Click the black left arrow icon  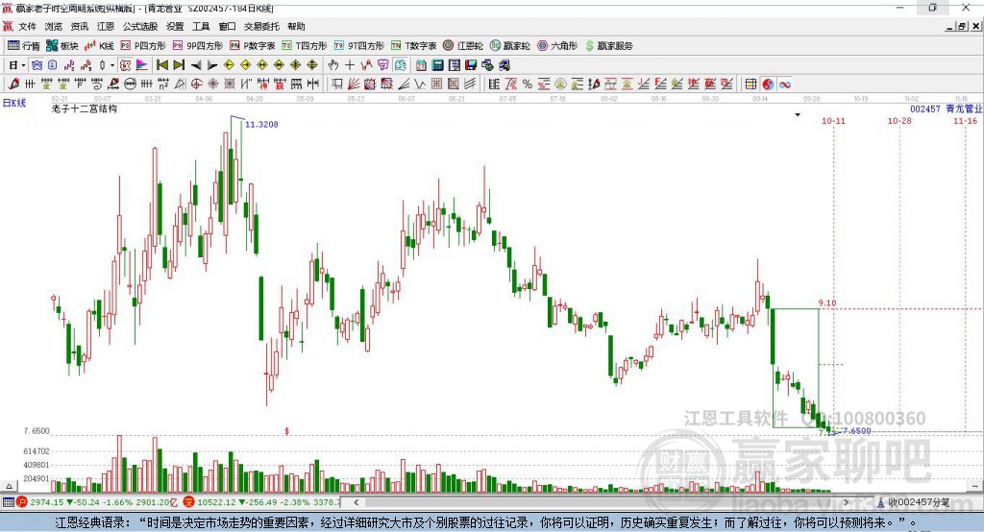pos(196,65)
